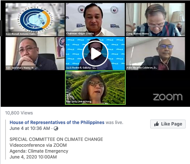Click the Agenda: Climate Emergency line
This screenshot has height=164, width=190.
39,151
